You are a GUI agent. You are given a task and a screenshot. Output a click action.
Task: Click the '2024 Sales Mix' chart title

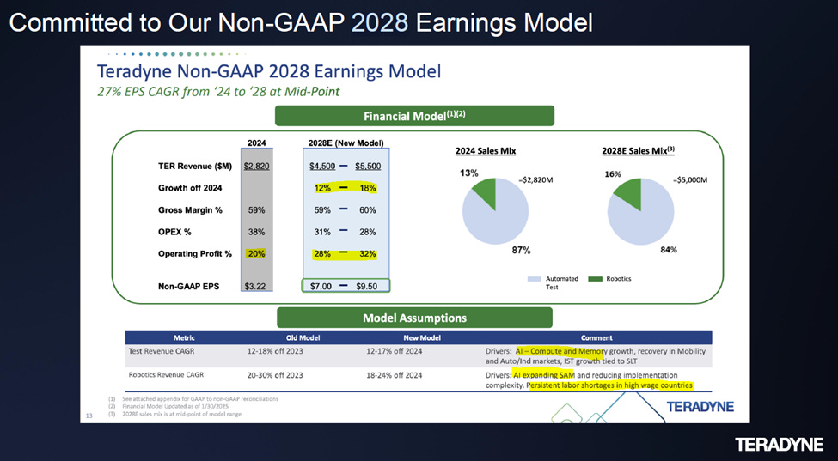tap(486, 151)
